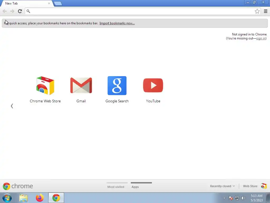Reload the current page
Viewport: 270px width, 203px height.
pyautogui.click(x=20, y=11)
